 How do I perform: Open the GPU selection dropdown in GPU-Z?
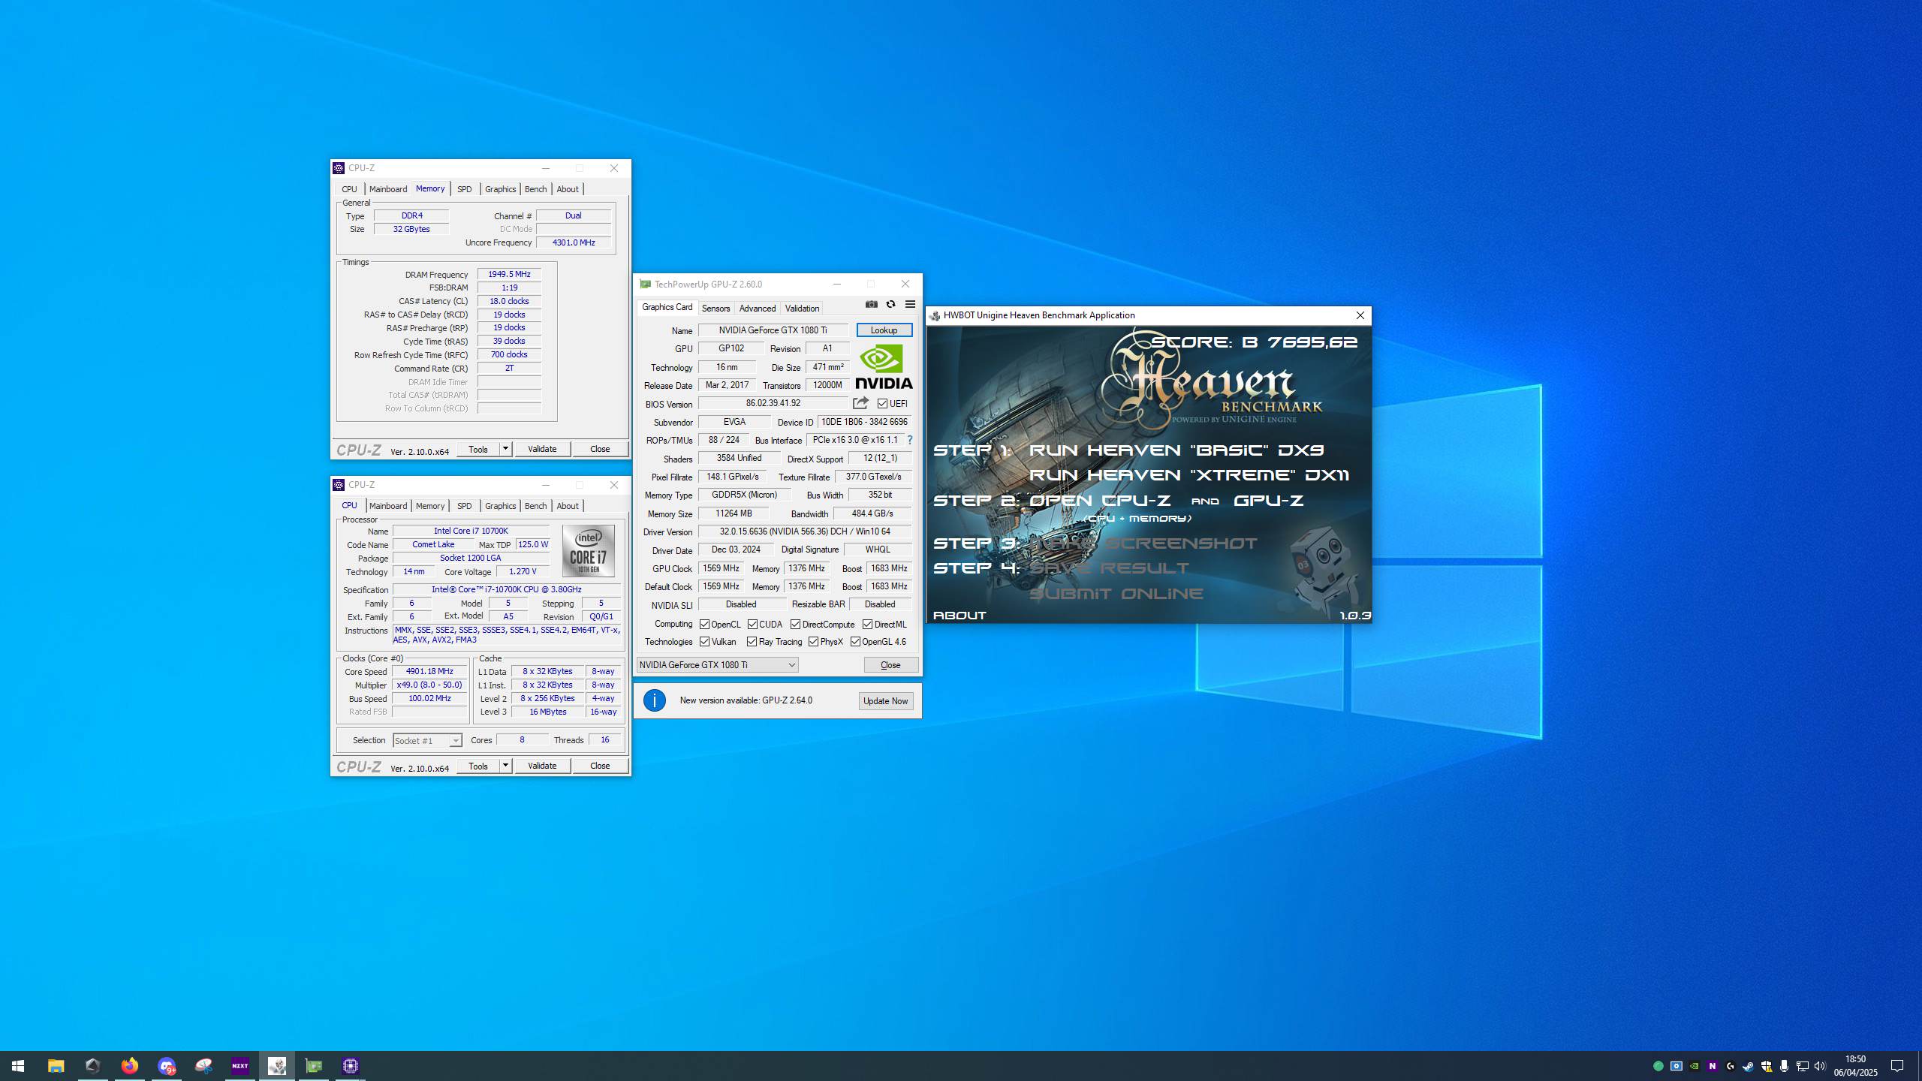point(717,665)
